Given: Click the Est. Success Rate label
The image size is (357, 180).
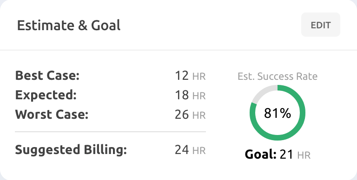Looking at the screenshot, I should [x=278, y=77].
